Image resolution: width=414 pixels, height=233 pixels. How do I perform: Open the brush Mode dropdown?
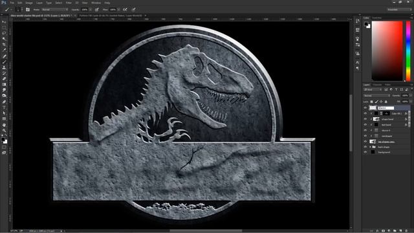[x=55, y=10]
